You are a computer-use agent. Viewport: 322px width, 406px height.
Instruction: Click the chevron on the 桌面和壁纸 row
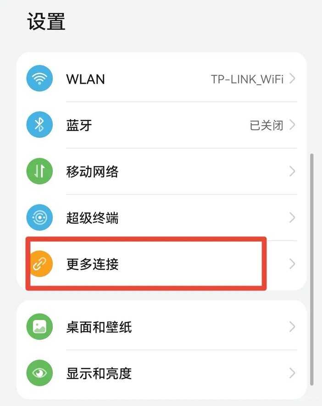[292, 327]
